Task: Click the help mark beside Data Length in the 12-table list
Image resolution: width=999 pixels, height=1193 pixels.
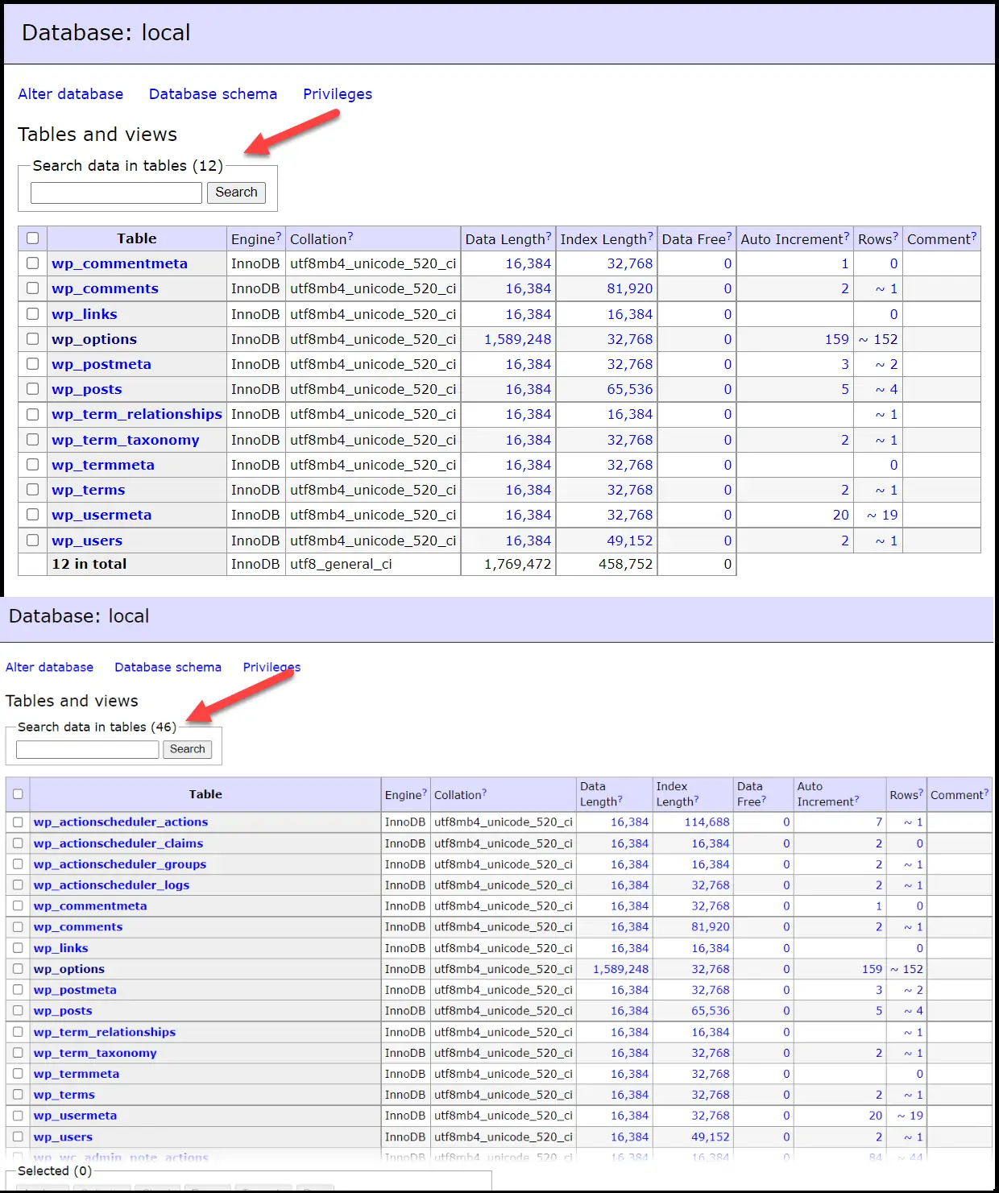Action: tap(549, 236)
